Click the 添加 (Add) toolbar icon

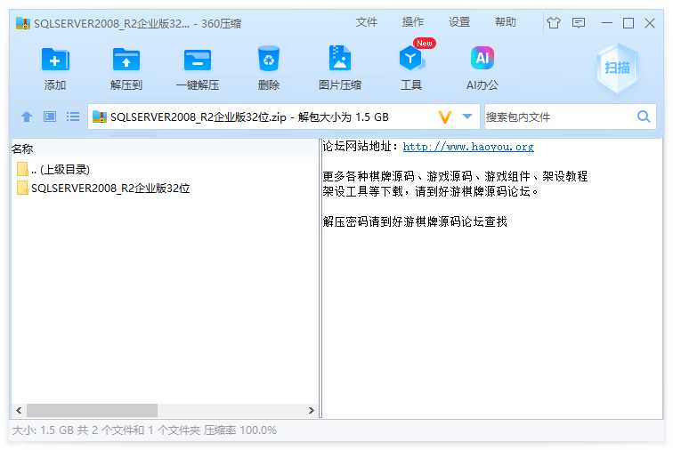pos(55,60)
